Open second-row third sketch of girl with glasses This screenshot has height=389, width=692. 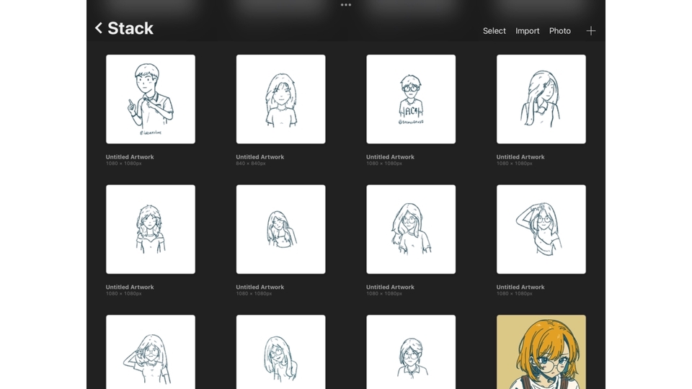411,229
